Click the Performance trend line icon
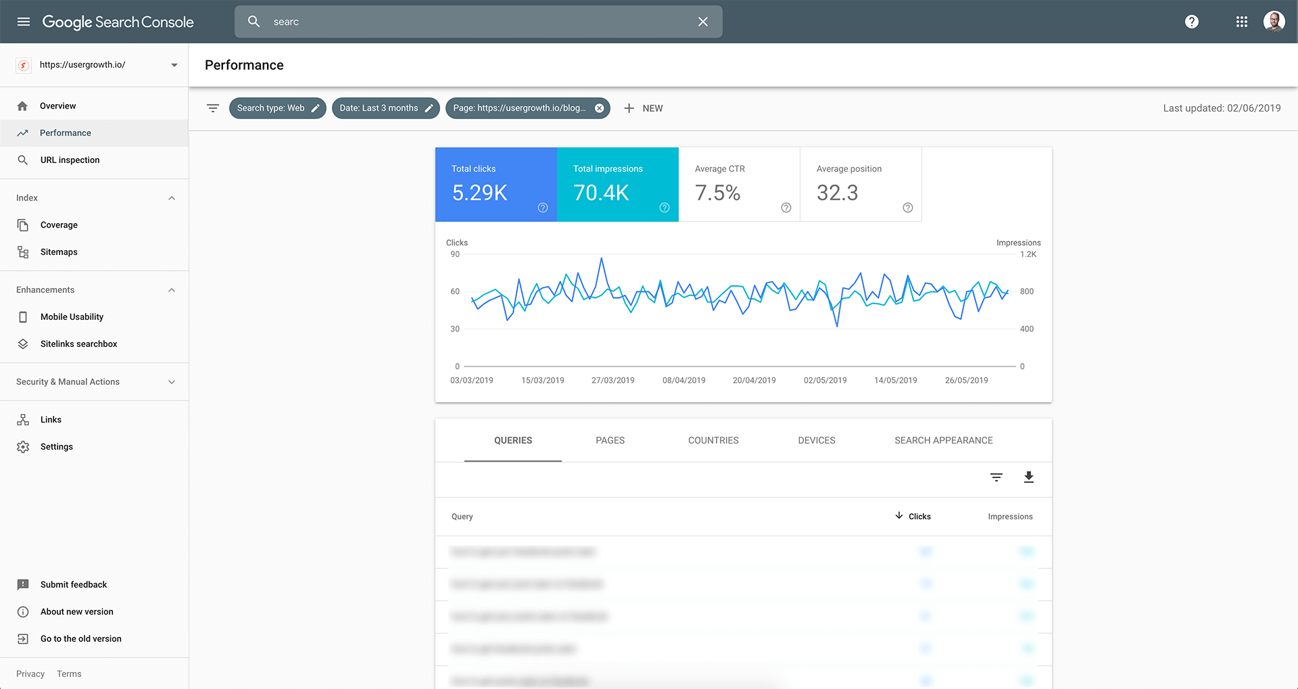The height and width of the screenshot is (689, 1298). point(22,133)
